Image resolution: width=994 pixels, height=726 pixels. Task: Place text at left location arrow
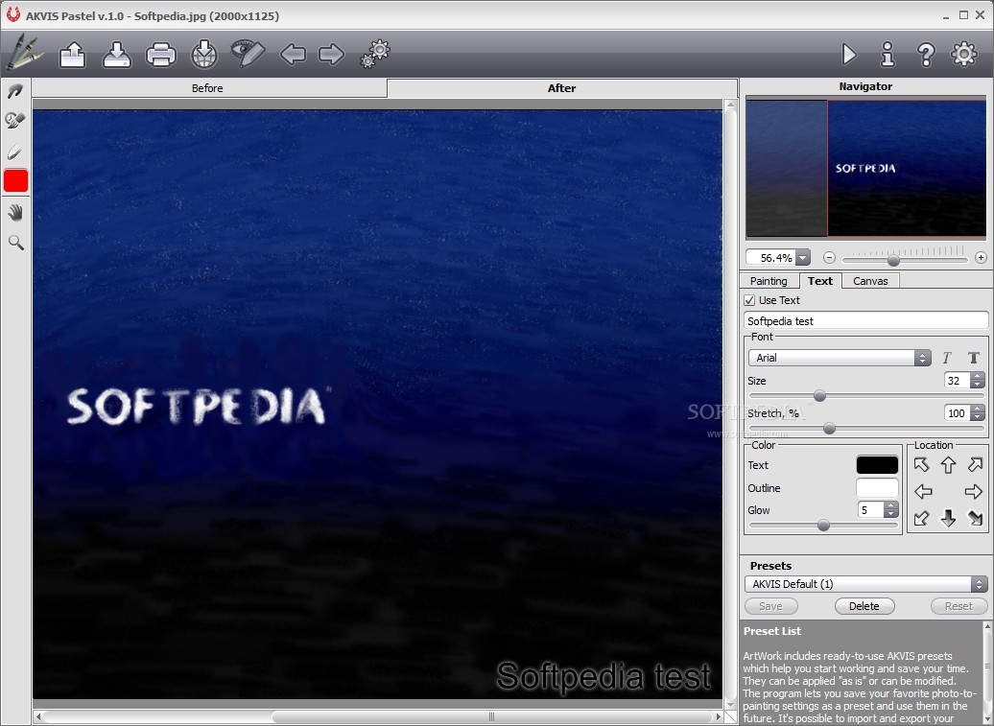[923, 491]
